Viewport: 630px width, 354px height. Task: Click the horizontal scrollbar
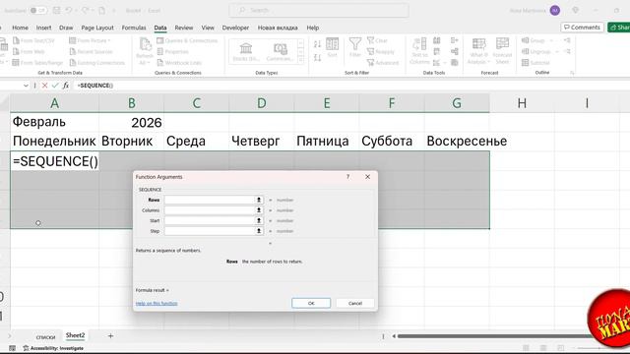494,336
